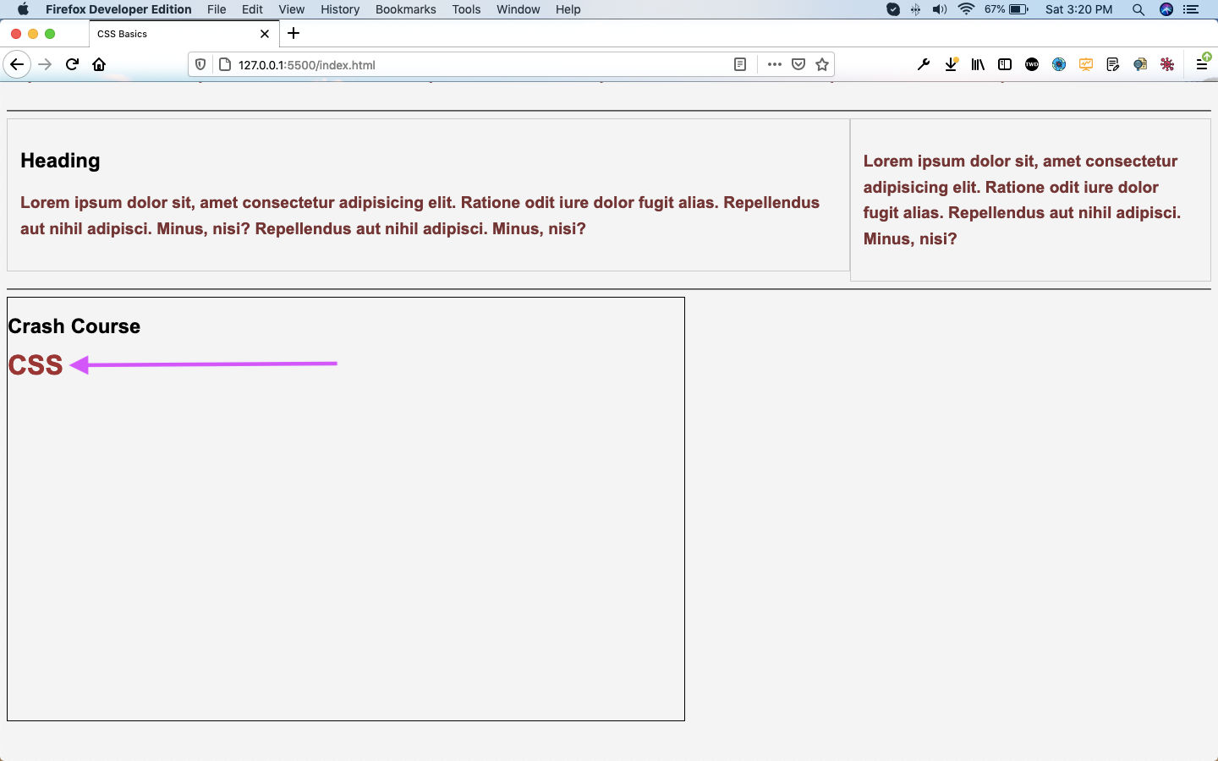Open the red bug extension
The image size is (1218, 761).
(x=1167, y=64)
